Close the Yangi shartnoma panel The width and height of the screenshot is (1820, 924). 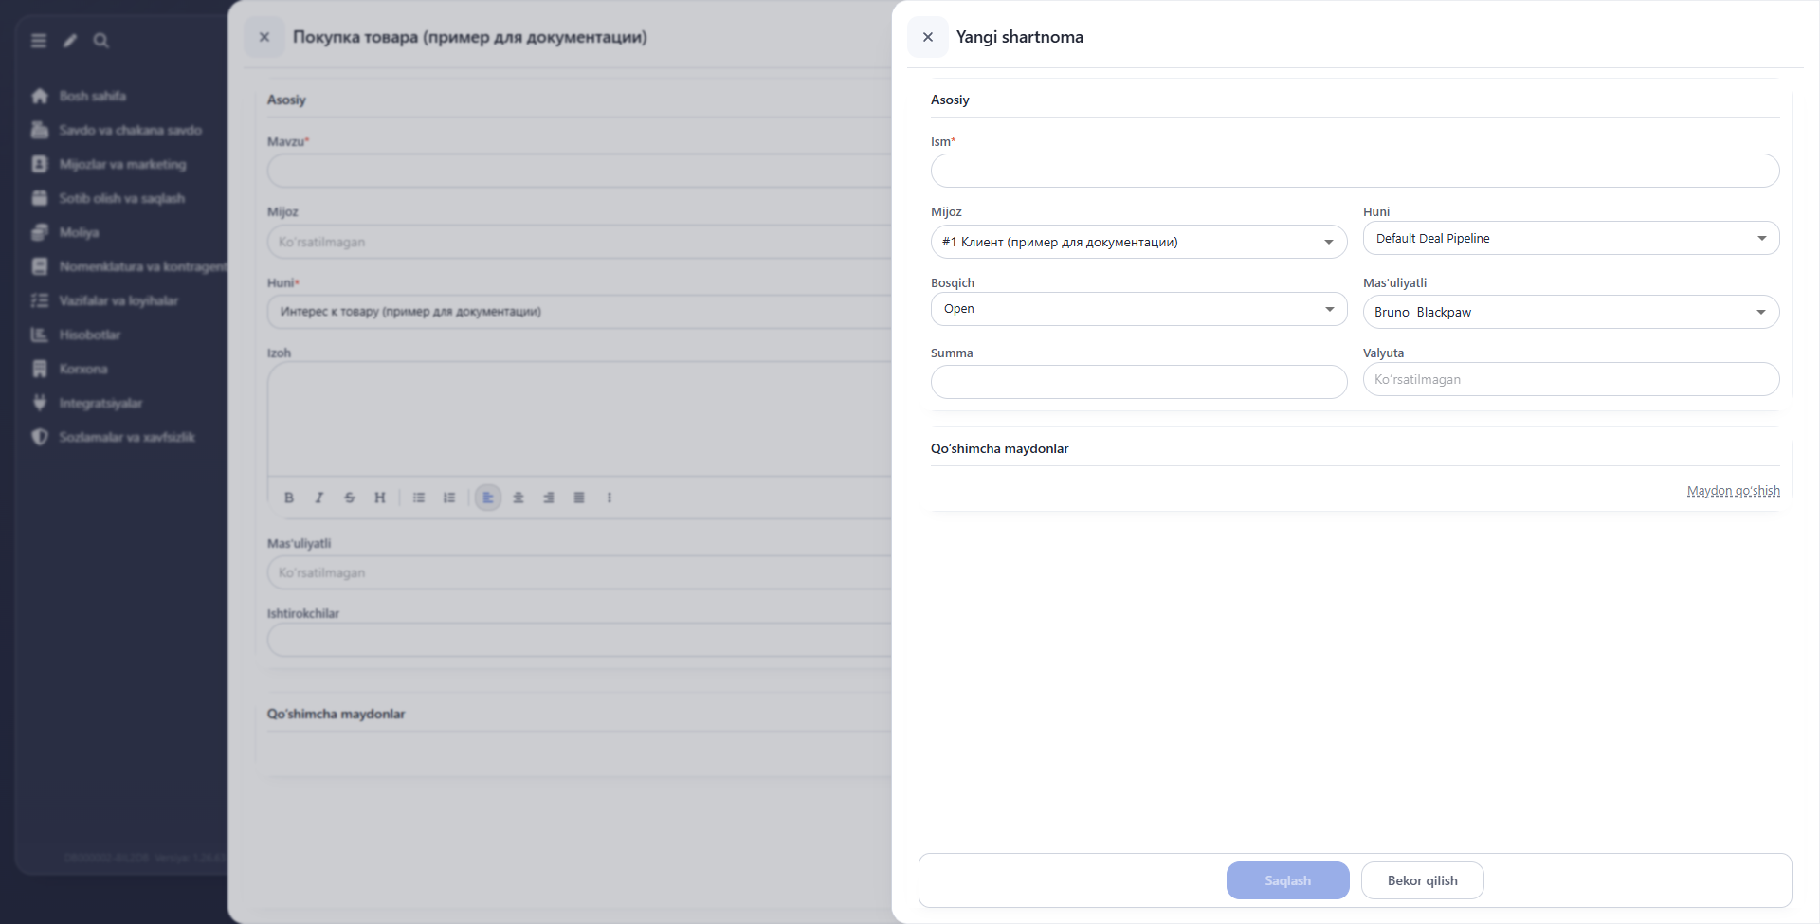coord(927,37)
